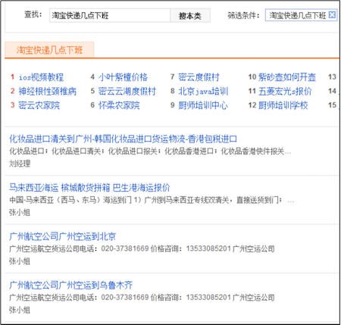
Task: Open the 紫砂壶如何开壶 link
Action: tap(287, 77)
